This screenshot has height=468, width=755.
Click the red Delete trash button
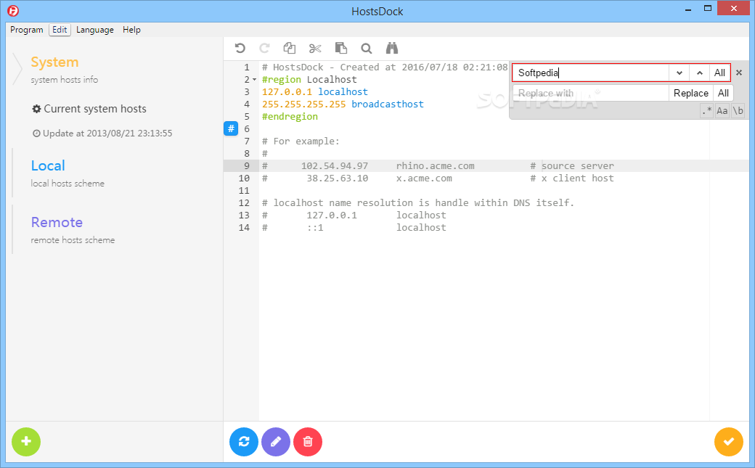[x=308, y=442]
